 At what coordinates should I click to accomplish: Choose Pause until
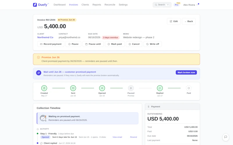pyautogui.click(x=93, y=44)
